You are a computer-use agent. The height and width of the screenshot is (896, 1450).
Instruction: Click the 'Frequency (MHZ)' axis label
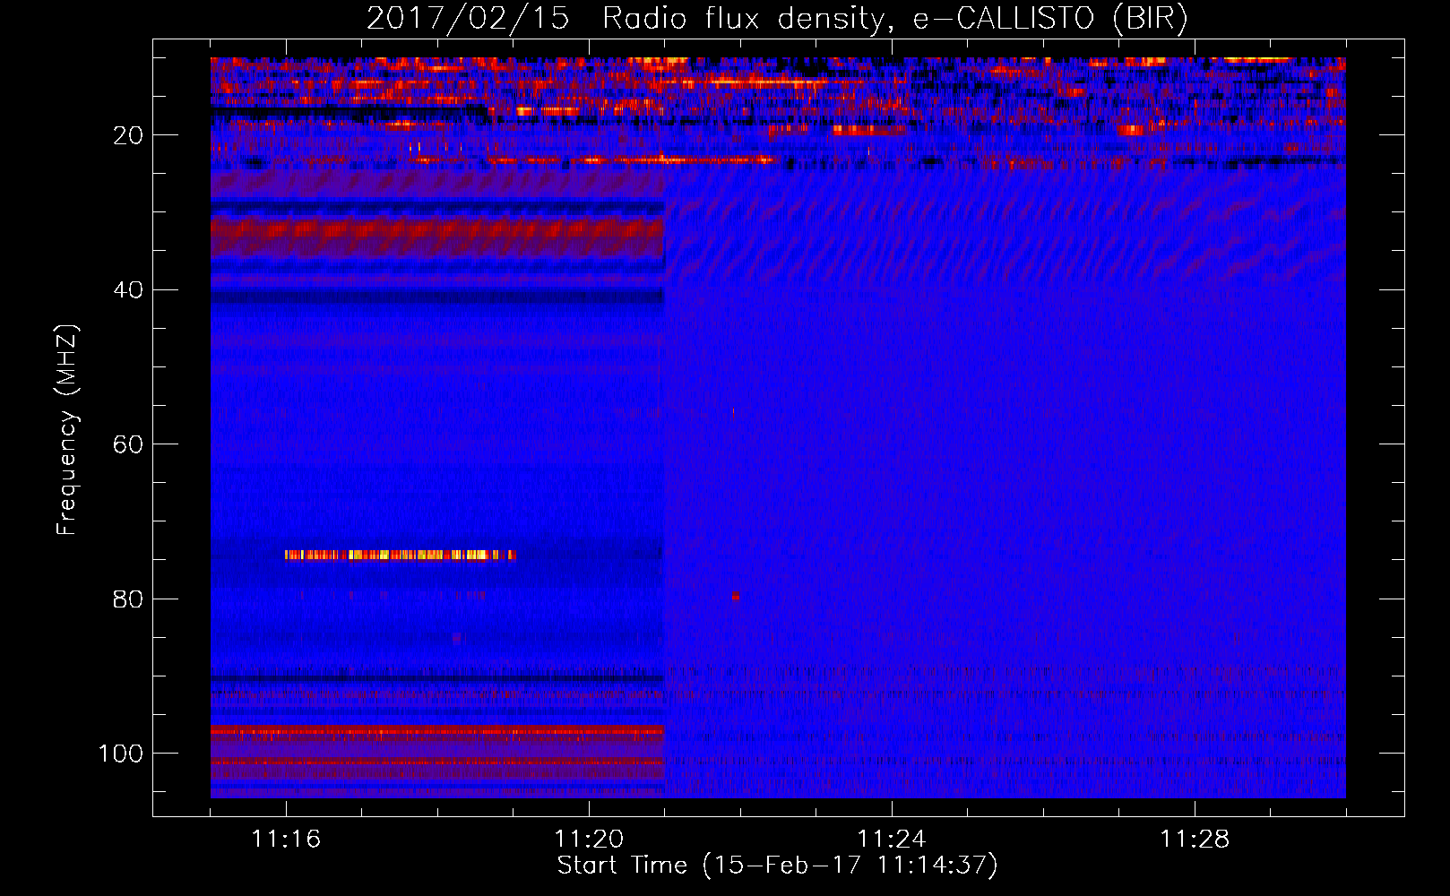(67, 430)
